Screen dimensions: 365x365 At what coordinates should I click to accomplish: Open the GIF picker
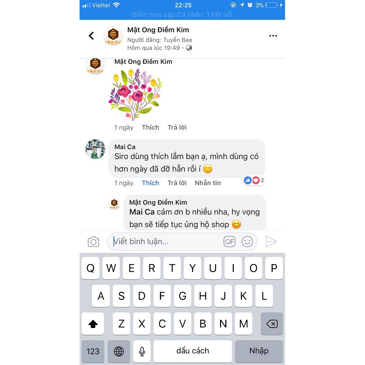(x=229, y=241)
